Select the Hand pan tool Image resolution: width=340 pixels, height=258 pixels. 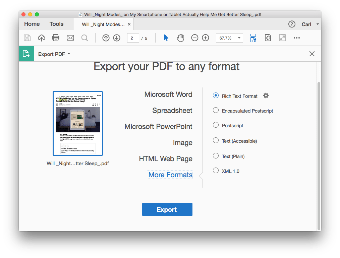click(180, 38)
